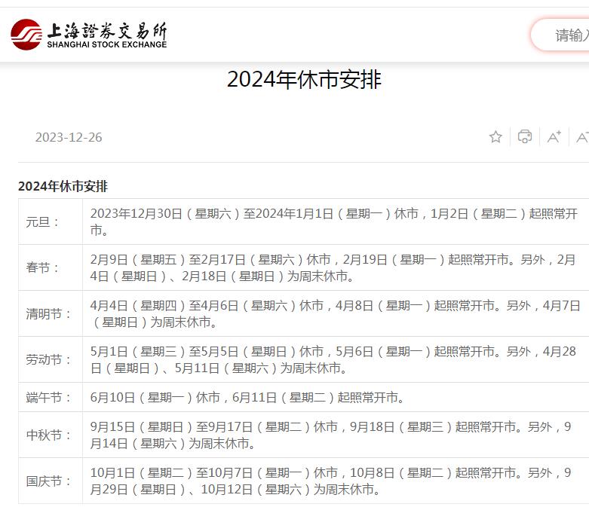Image resolution: width=589 pixels, height=507 pixels.
Task: Click the publish date 2023-12-26
Action: tap(69, 137)
